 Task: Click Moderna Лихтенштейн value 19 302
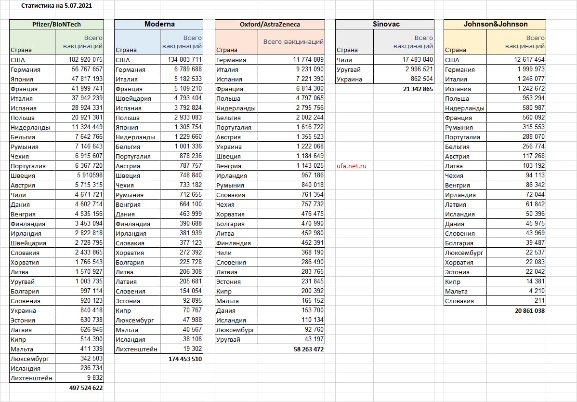coord(182,349)
